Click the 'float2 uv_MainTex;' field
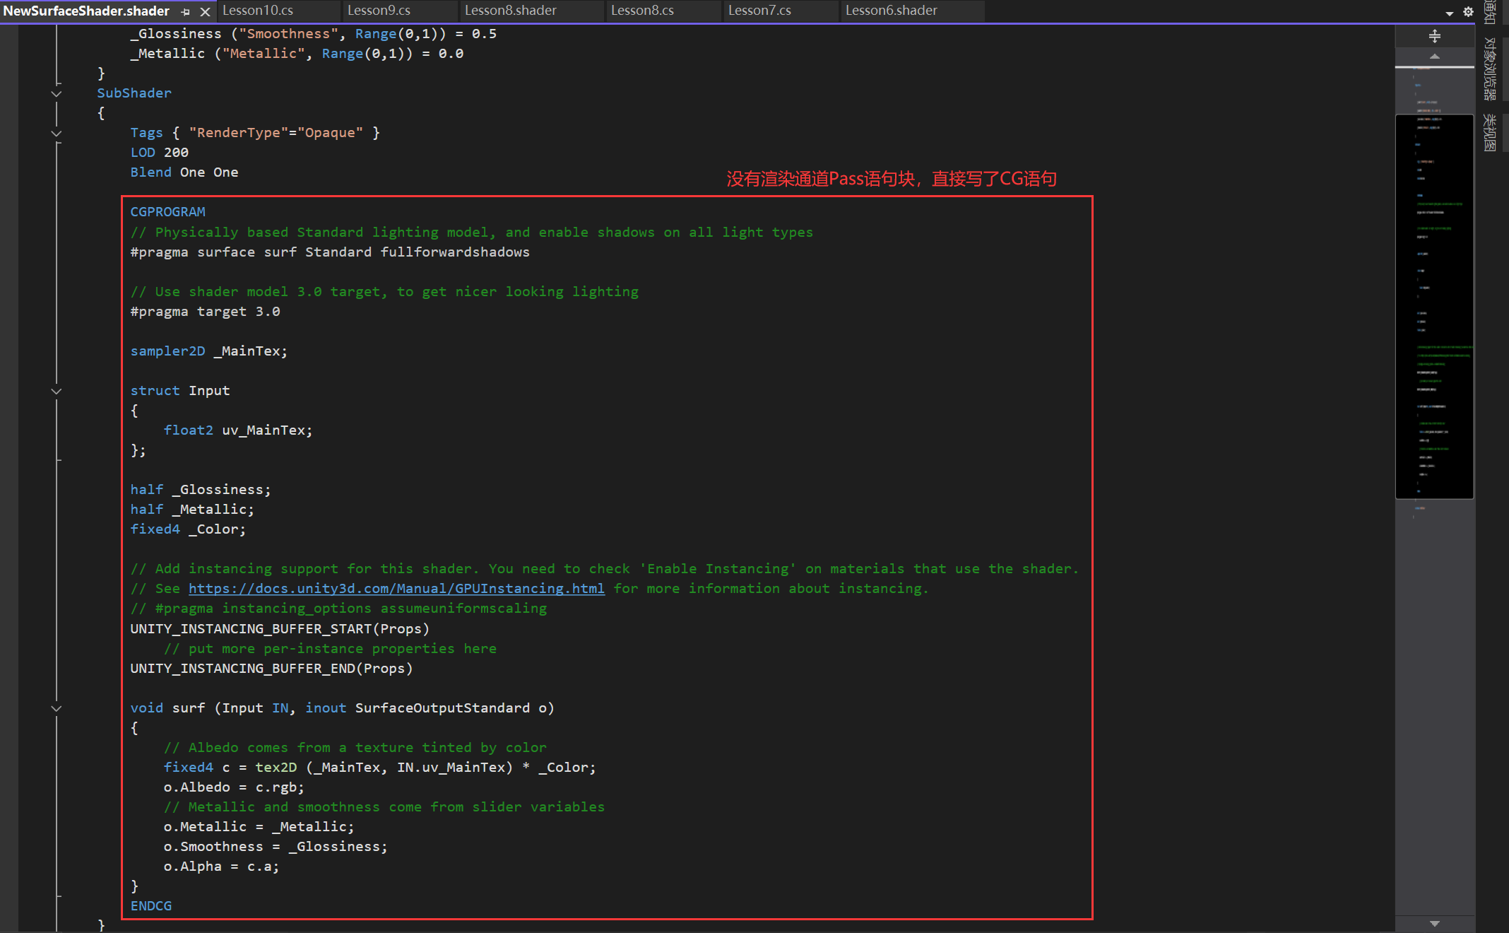This screenshot has width=1509, height=933. [x=238, y=430]
